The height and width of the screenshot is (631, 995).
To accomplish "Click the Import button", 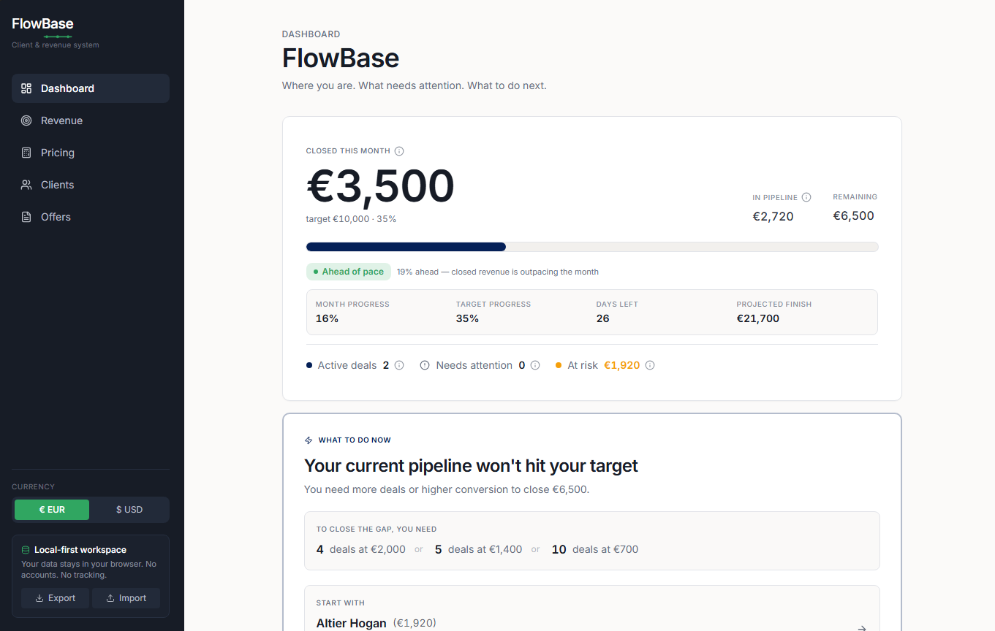I will tap(126, 598).
